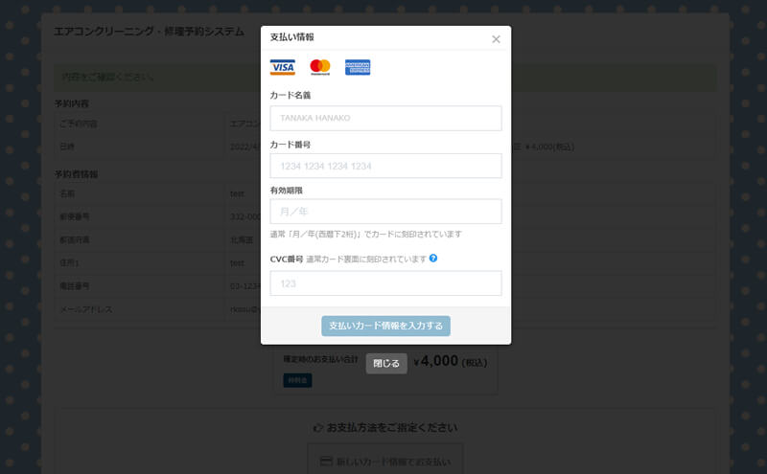Viewport: 767px width, 474px height.
Task: Click the Visa card logo
Action: click(283, 67)
